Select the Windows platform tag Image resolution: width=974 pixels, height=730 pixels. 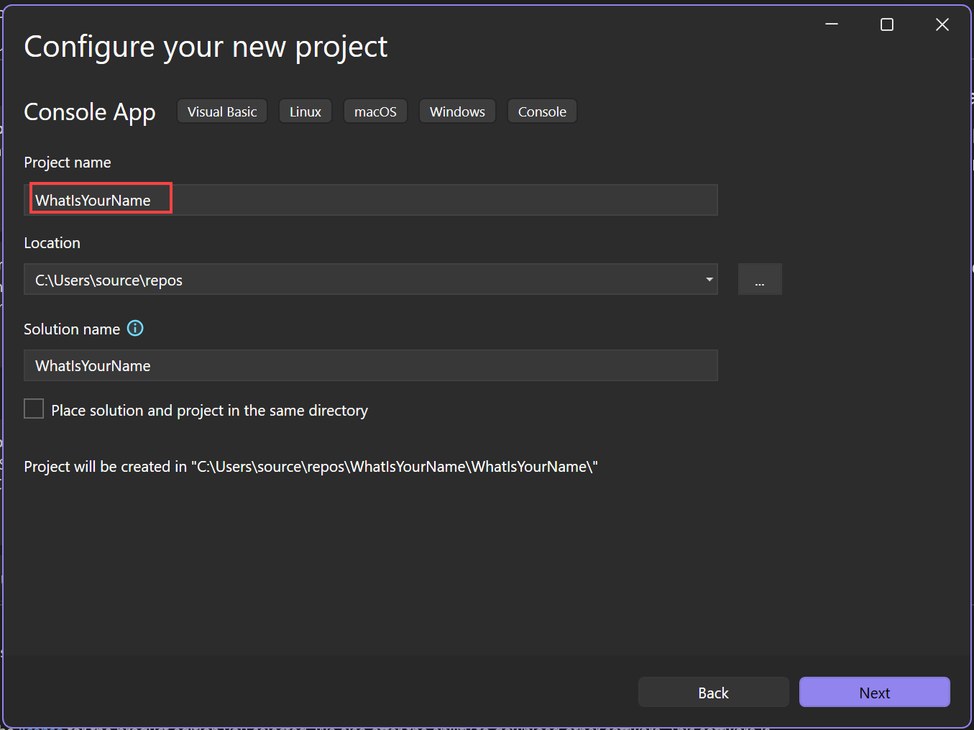(x=457, y=111)
